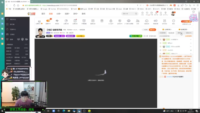The image size is (200, 113).
Task: Switch to the 日活跃度 tab
Action: [x=162, y=33]
